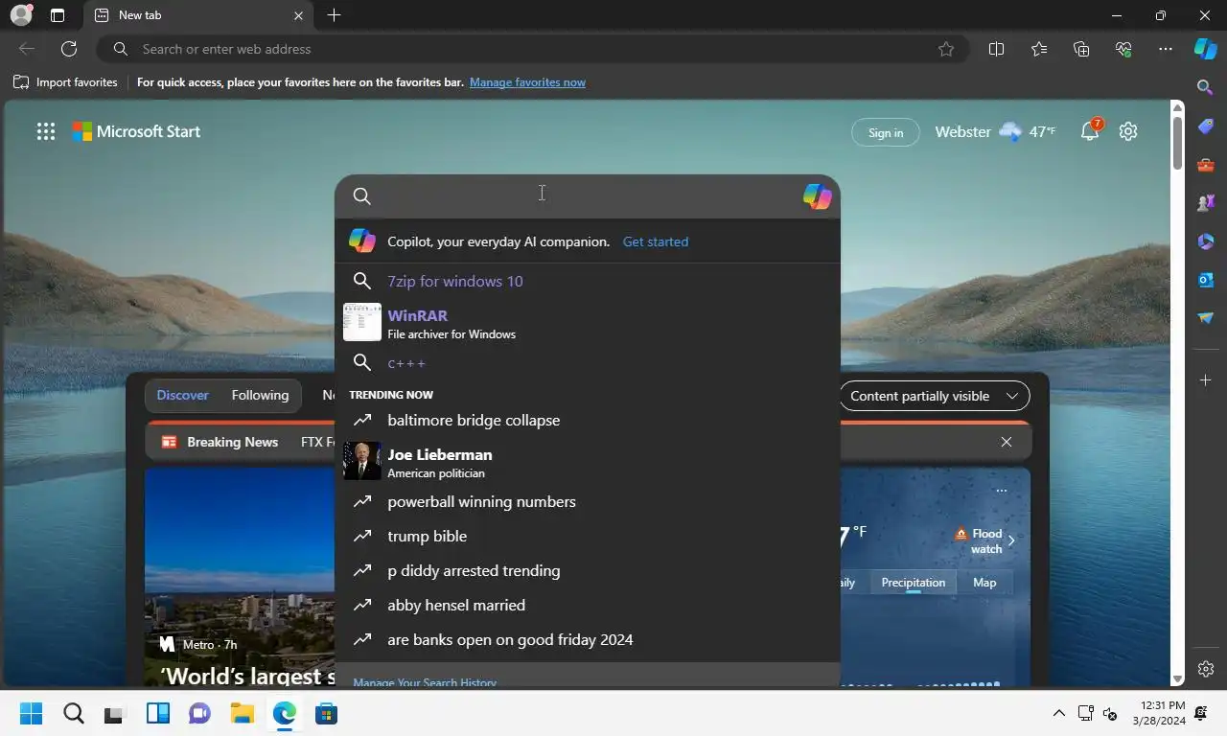Open Windows Start menu
Viewport: 1227px width, 736px height.
click(31, 713)
